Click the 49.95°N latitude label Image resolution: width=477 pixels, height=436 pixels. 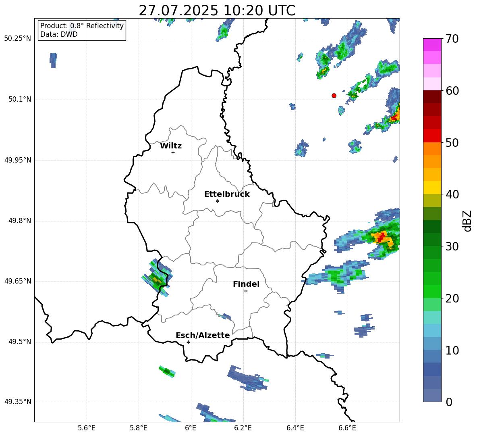coord(18,160)
